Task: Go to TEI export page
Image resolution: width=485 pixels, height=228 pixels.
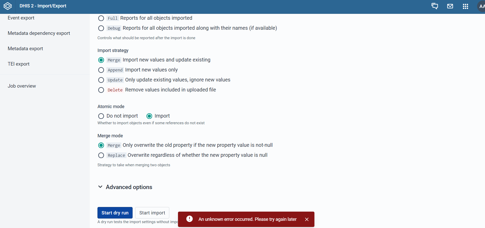Action: (x=19, y=64)
